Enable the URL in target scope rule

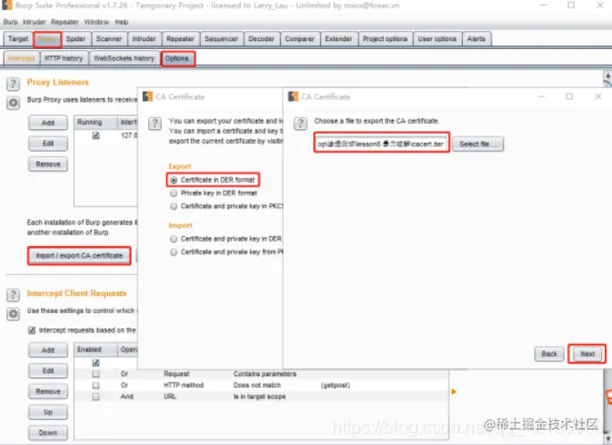point(96,397)
